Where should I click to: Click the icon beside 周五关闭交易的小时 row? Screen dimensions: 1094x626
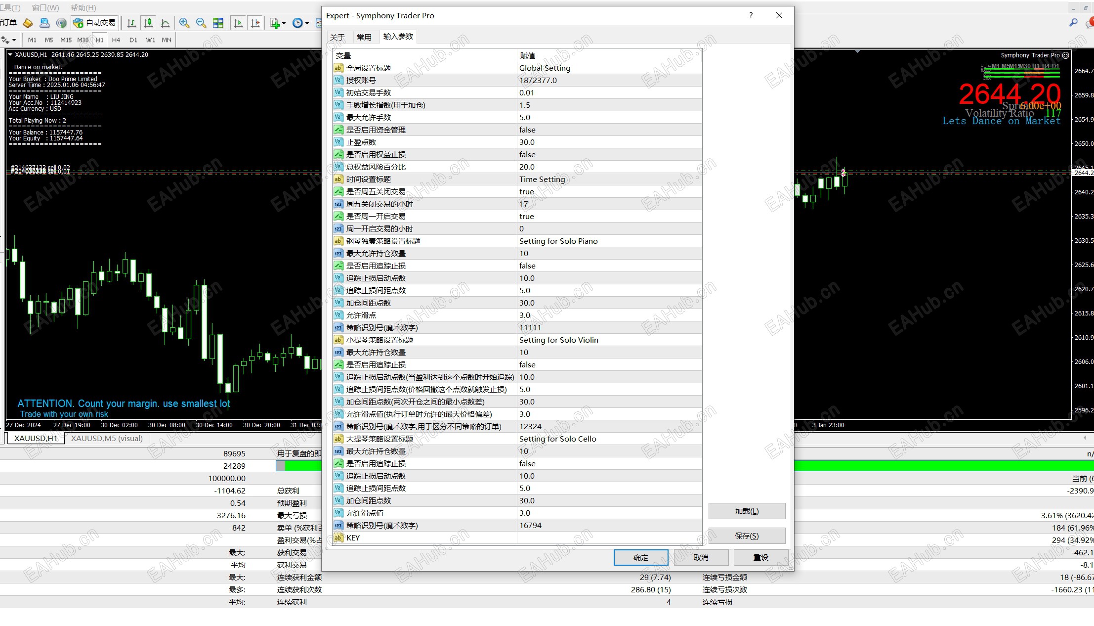tap(338, 204)
